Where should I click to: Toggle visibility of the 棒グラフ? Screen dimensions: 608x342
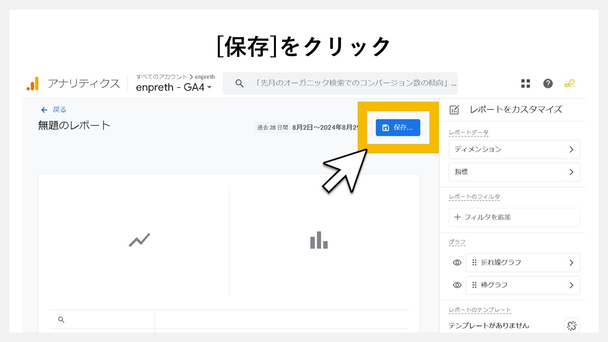[x=456, y=285]
